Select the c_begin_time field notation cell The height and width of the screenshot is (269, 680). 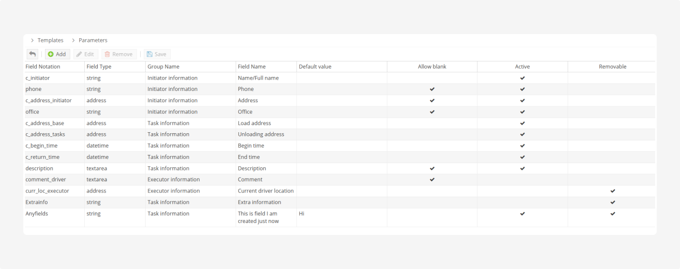point(41,146)
